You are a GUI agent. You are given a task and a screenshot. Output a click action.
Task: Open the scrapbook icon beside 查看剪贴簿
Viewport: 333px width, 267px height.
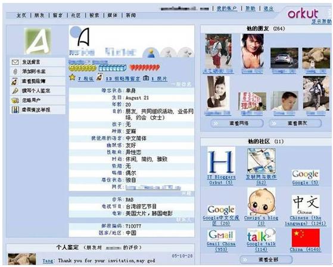click(15, 81)
